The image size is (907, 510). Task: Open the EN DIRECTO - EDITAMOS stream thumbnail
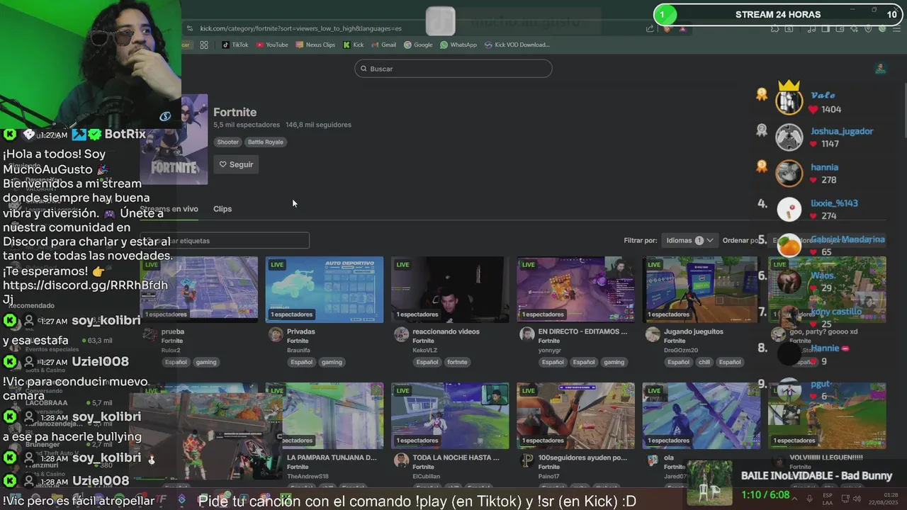pyautogui.click(x=575, y=289)
